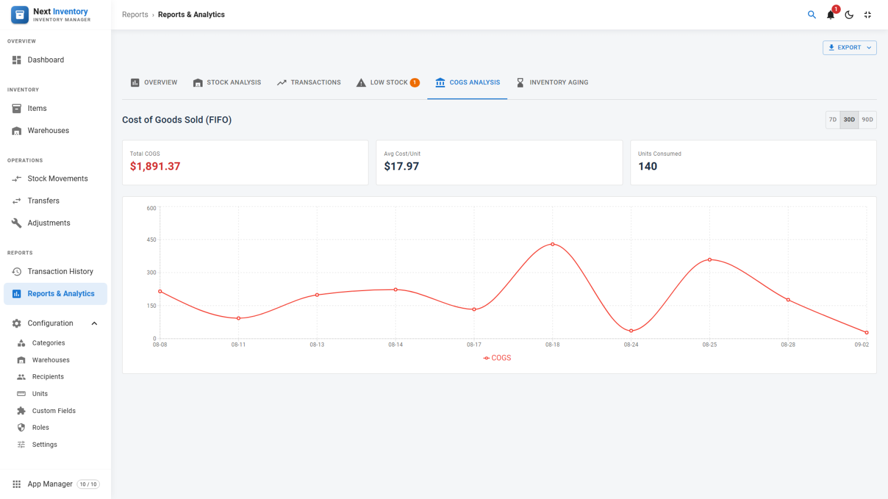This screenshot has height=499, width=888.
Task: Open Categories configuration
Action: point(56,343)
